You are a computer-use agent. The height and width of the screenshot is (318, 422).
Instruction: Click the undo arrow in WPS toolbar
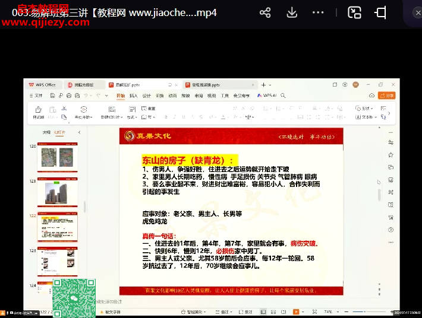[x=86, y=96]
